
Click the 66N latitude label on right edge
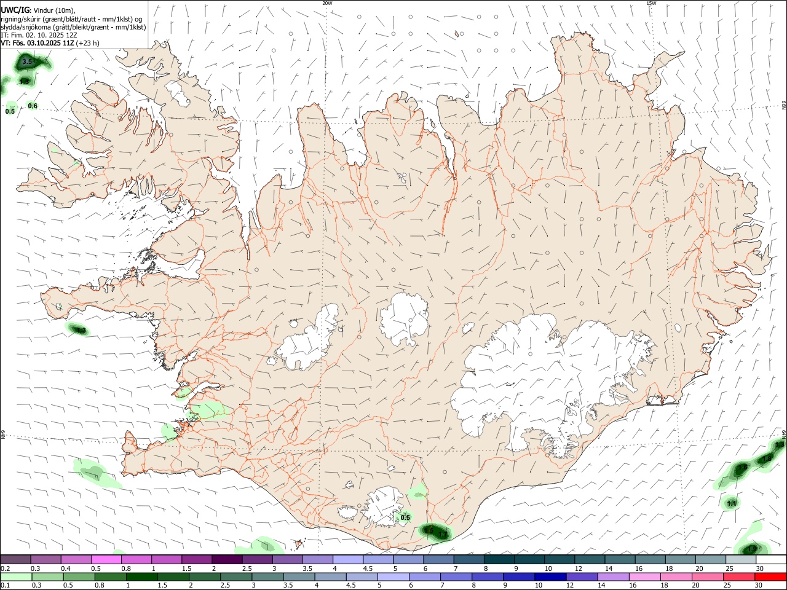pos(784,106)
